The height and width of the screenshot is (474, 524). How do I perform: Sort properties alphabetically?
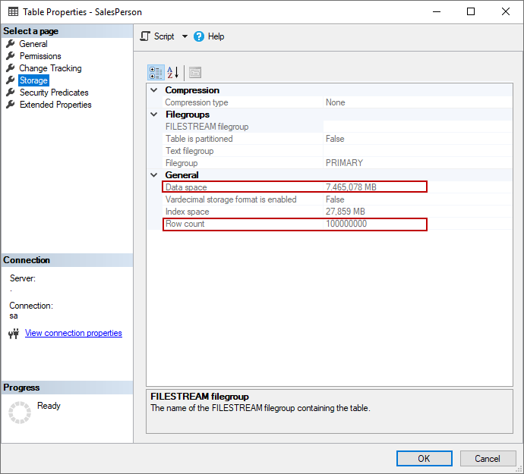173,73
